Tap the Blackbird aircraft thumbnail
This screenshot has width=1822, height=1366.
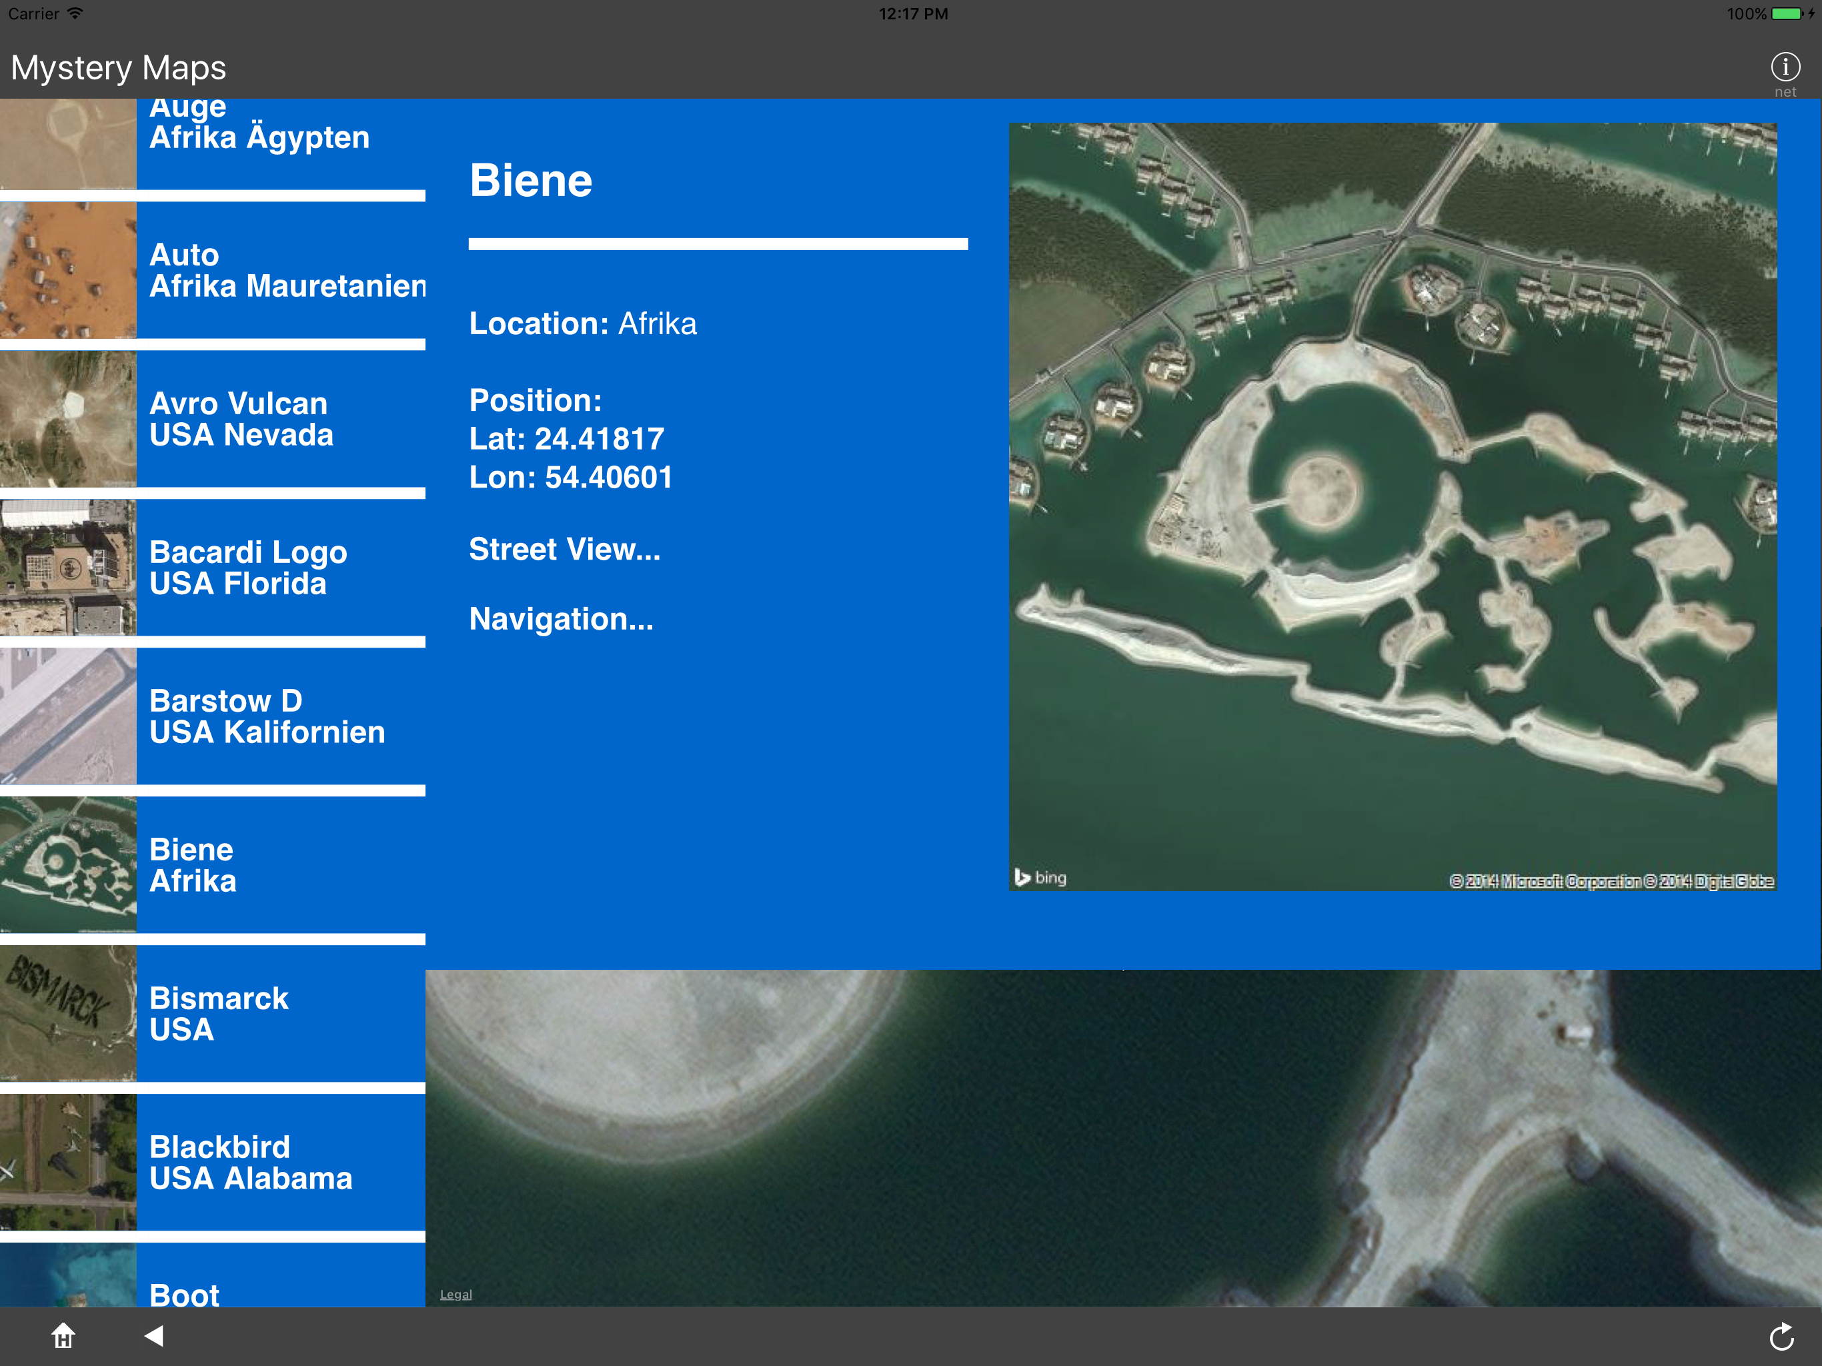click(67, 1162)
